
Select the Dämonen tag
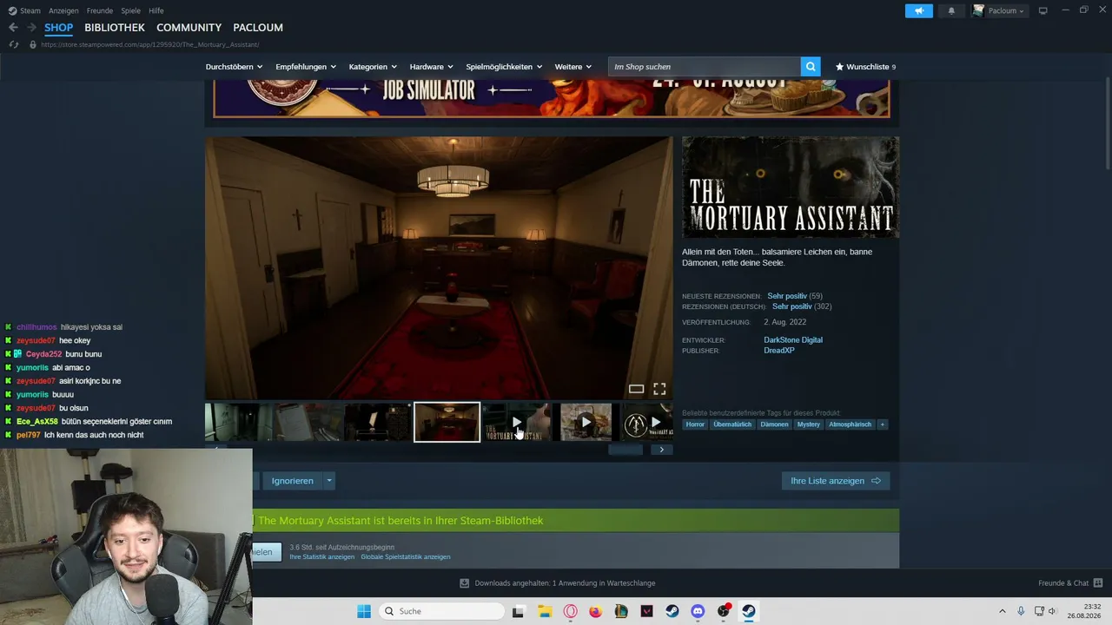774,424
